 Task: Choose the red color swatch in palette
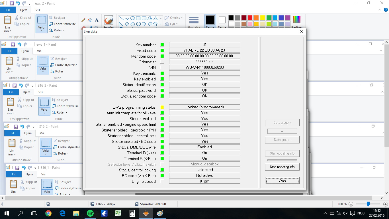click(x=250, y=18)
